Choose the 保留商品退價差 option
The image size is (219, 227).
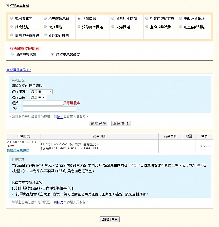click(x=53, y=54)
